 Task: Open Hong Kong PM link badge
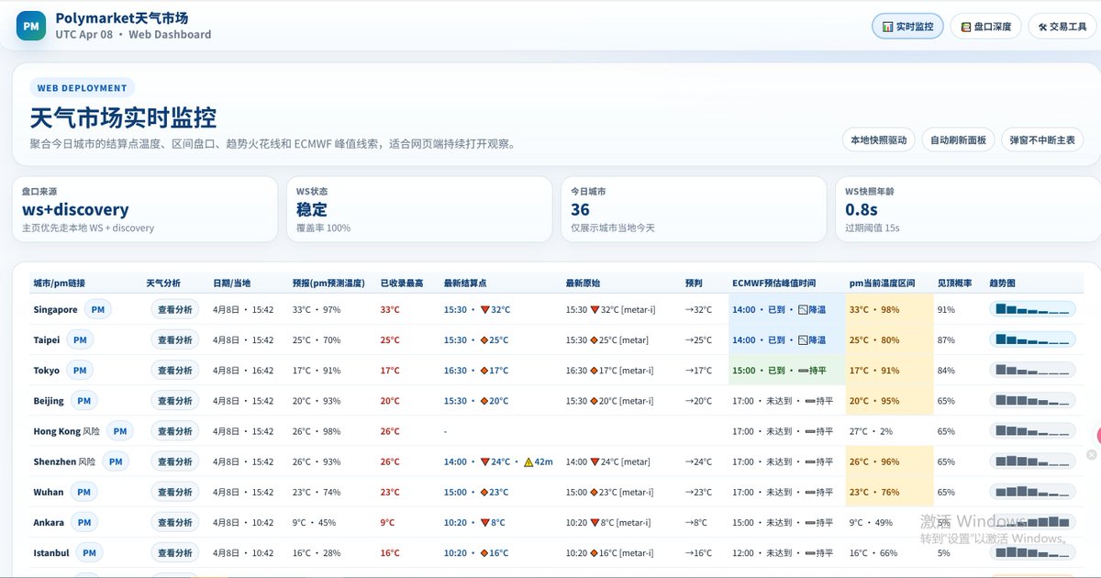click(x=120, y=431)
